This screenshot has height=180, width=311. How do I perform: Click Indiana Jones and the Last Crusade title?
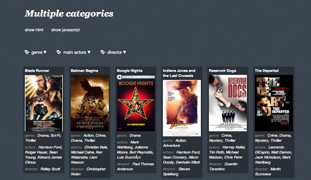tap(179, 73)
